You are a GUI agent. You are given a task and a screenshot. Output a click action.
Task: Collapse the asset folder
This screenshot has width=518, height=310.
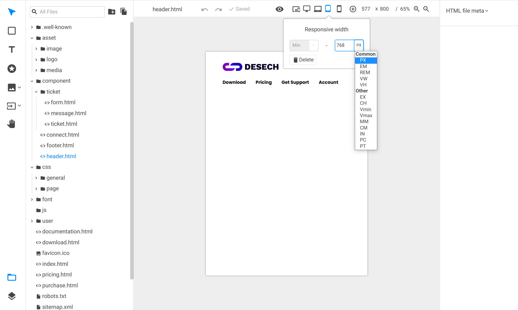coord(32,38)
